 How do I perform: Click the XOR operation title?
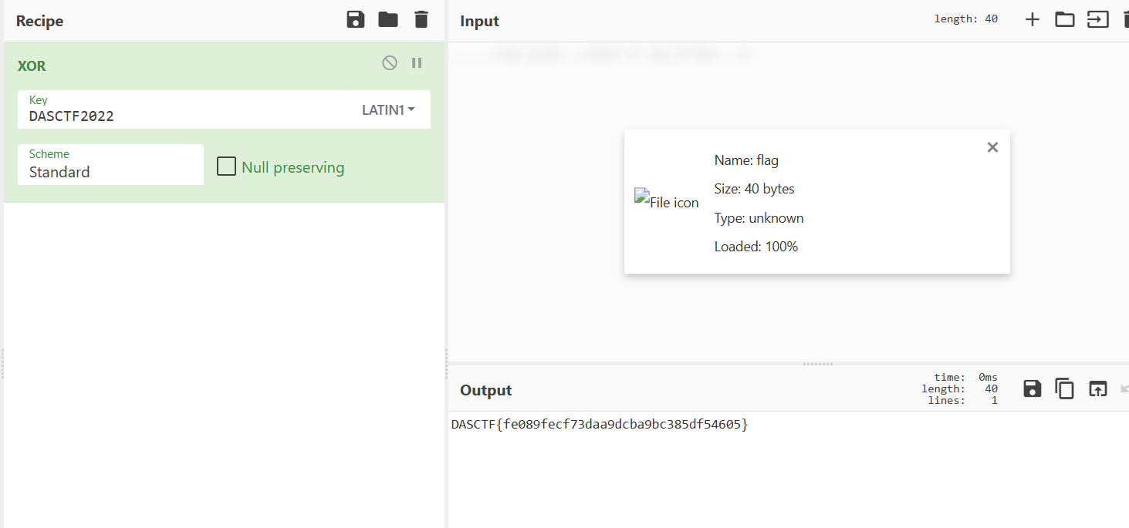coord(32,66)
